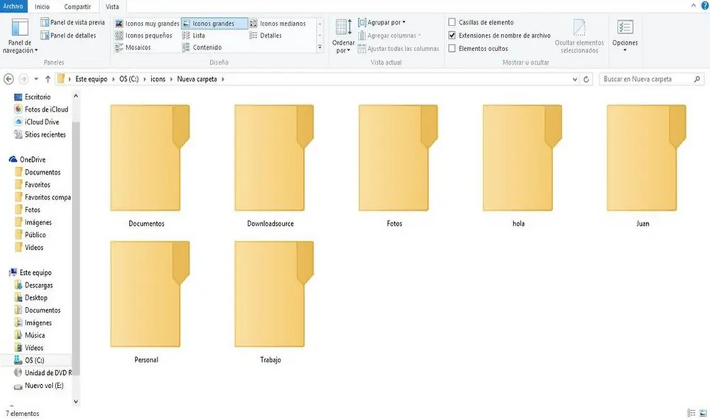The width and height of the screenshot is (710, 419).
Task: Open folder Opciones settings
Action: 625,36
